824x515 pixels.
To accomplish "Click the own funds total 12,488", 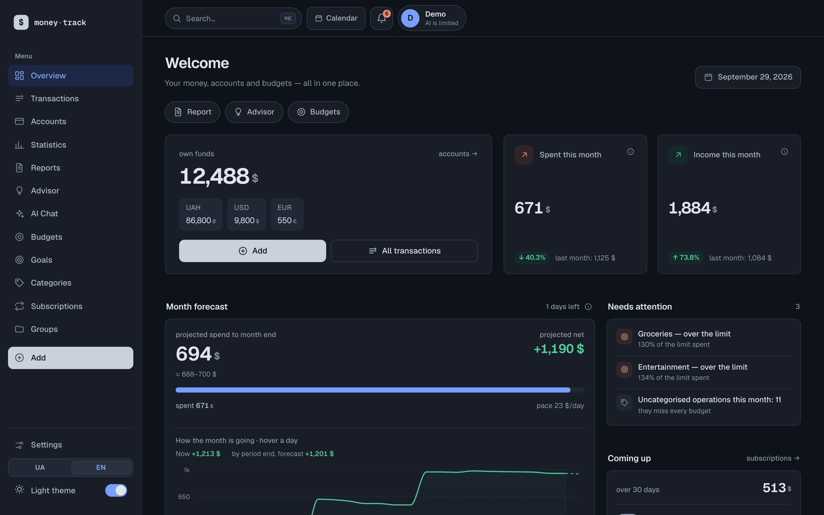I will coord(219,177).
